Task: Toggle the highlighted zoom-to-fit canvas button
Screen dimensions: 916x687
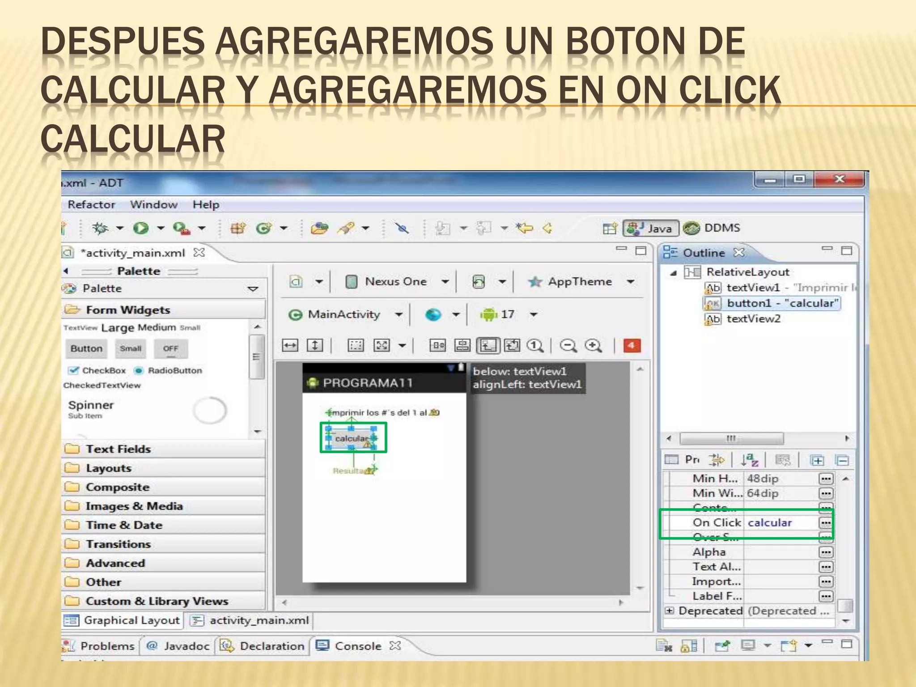Action: tap(488, 345)
